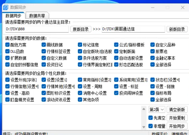Toggle the 自定版块/自选股 checkbox
Viewport: 189px width, 135px height.
point(80,51)
